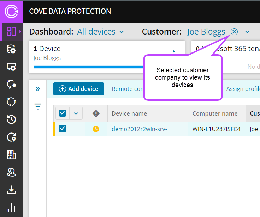Open the Downloads sidebar icon
This screenshot has height=217, width=260.
pyautogui.click(x=11, y=190)
